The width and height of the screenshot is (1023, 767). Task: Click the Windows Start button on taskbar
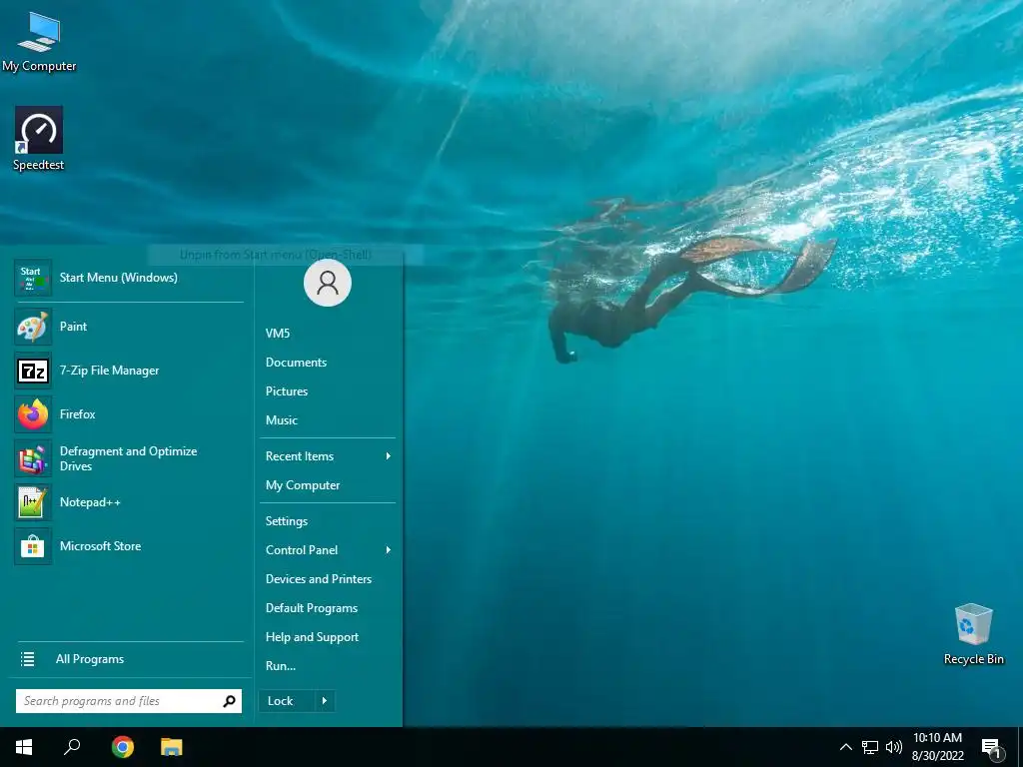(x=24, y=747)
